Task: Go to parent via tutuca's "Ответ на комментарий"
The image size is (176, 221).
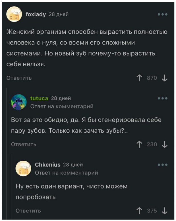Action: click(x=62, y=107)
